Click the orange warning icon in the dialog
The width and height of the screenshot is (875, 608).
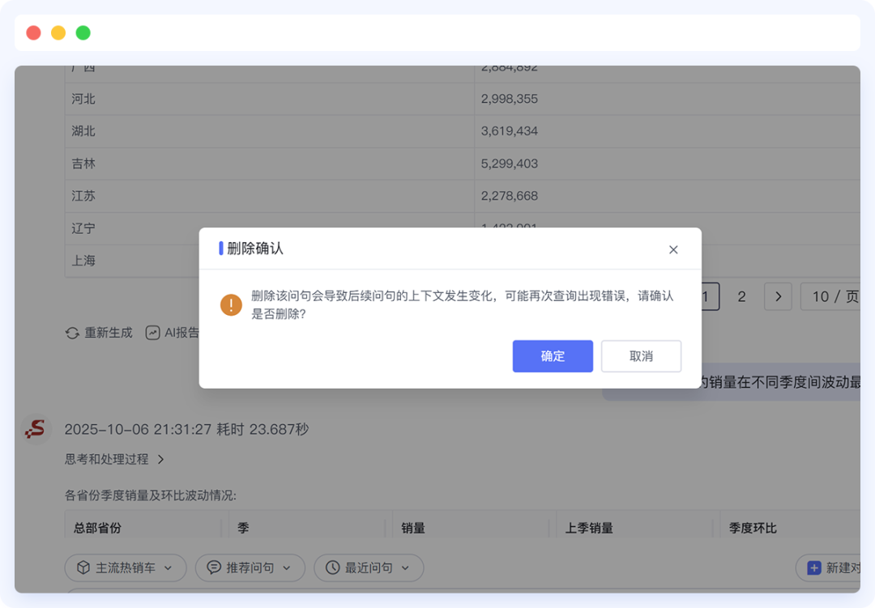pyautogui.click(x=231, y=306)
